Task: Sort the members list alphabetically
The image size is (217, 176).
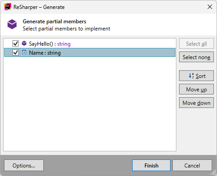Action: tap(196, 76)
